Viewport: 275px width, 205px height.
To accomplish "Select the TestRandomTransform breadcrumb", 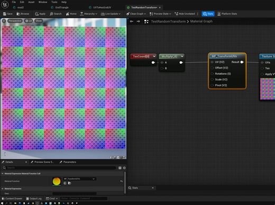I will click(168, 22).
